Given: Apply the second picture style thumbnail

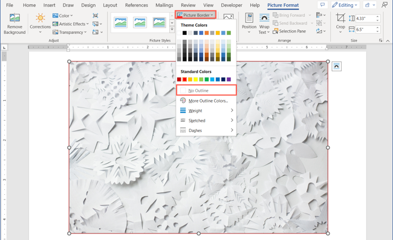Looking at the screenshot, I should click(140, 22).
